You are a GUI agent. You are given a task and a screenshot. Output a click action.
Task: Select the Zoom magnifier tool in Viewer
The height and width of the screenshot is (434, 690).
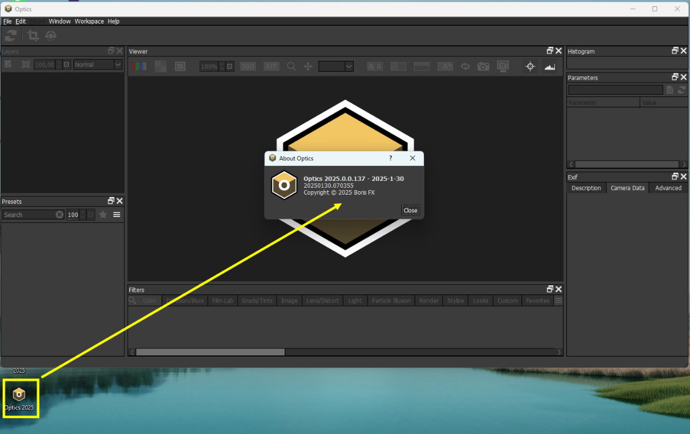point(292,67)
